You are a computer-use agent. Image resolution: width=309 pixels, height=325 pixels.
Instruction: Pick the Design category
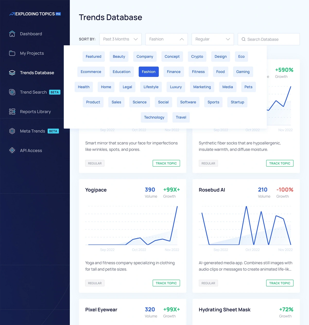(221, 56)
